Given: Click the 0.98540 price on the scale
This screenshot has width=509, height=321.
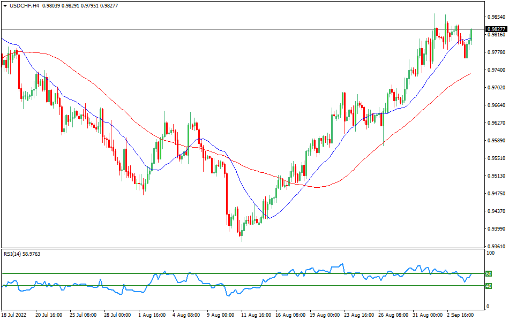Looking at the screenshot, I should 496,17.
